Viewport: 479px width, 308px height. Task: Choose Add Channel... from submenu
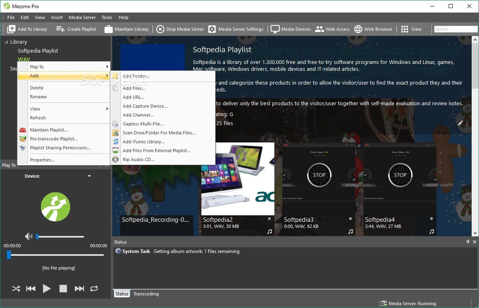tap(138, 115)
